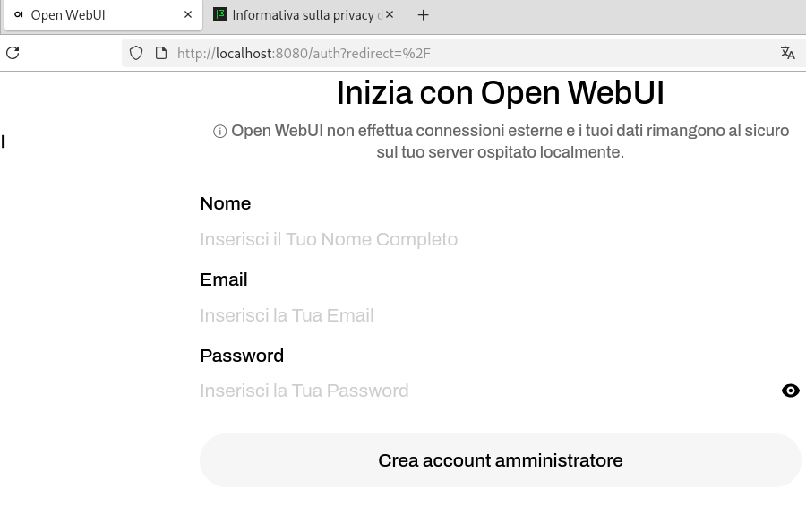Switch to the Informativa sulla privacy tab
This screenshot has width=806, height=515.
300,15
